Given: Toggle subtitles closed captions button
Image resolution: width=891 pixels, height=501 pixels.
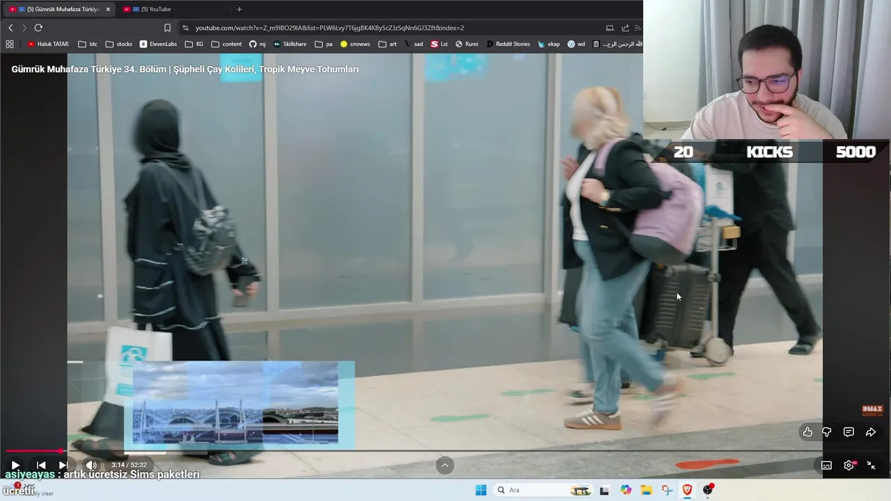Looking at the screenshot, I should (x=826, y=466).
